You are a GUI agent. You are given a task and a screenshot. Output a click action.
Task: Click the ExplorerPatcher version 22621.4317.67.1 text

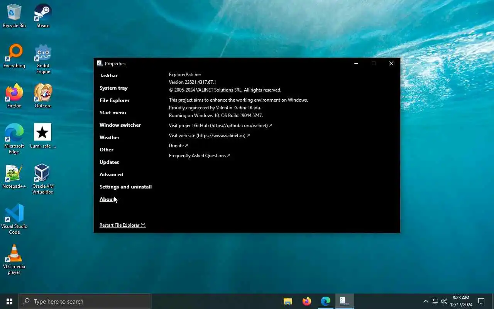(193, 82)
